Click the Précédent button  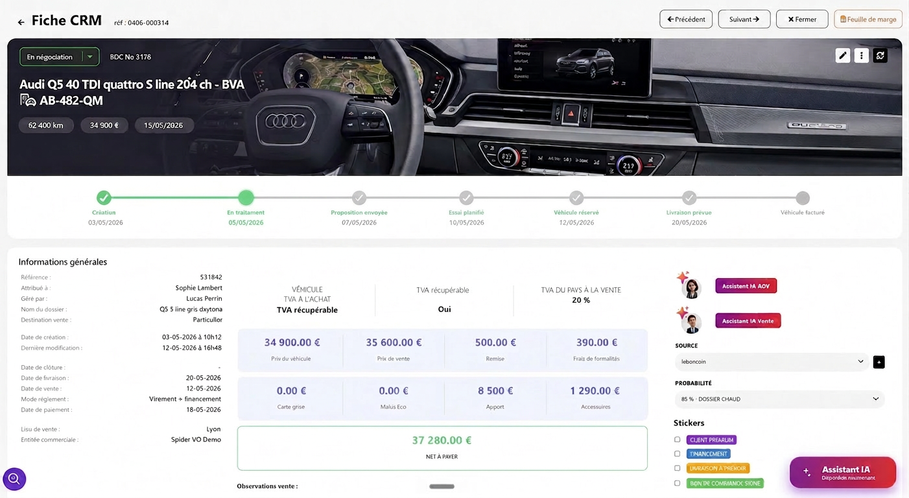[686, 19]
